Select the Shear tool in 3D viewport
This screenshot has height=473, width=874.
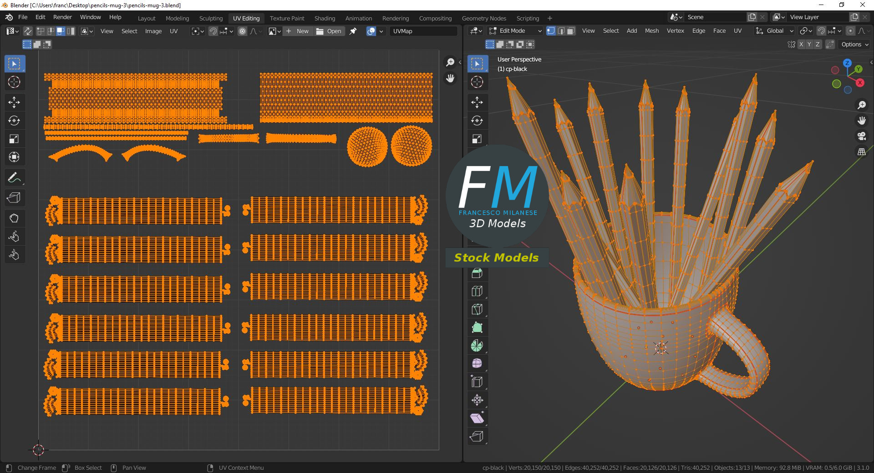tap(477, 418)
